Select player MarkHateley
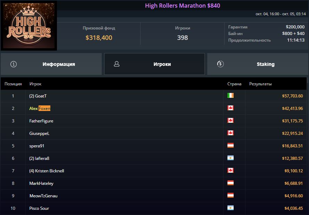The height and width of the screenshot is (215, 309). point(41,183)
